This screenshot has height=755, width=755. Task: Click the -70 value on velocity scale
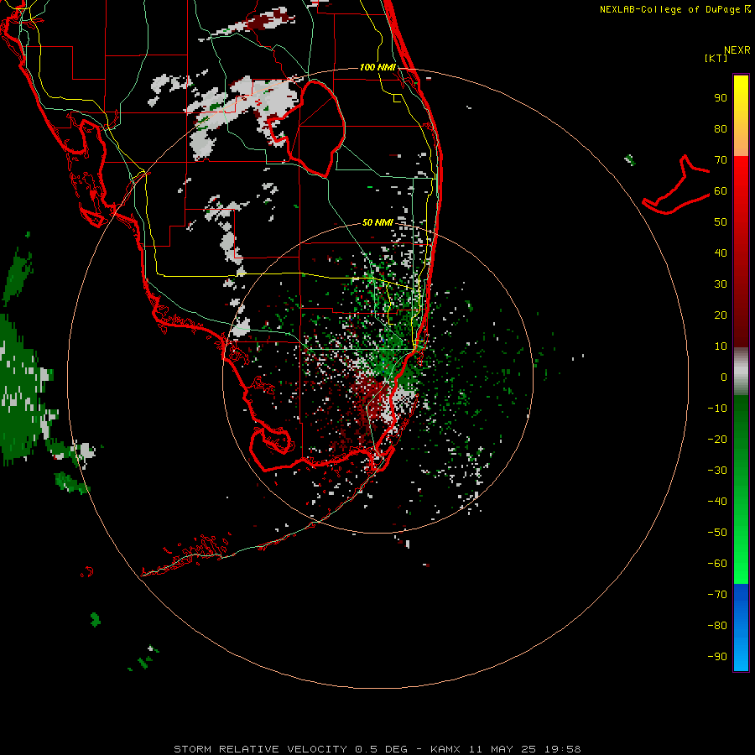click(x=717, y=595)
